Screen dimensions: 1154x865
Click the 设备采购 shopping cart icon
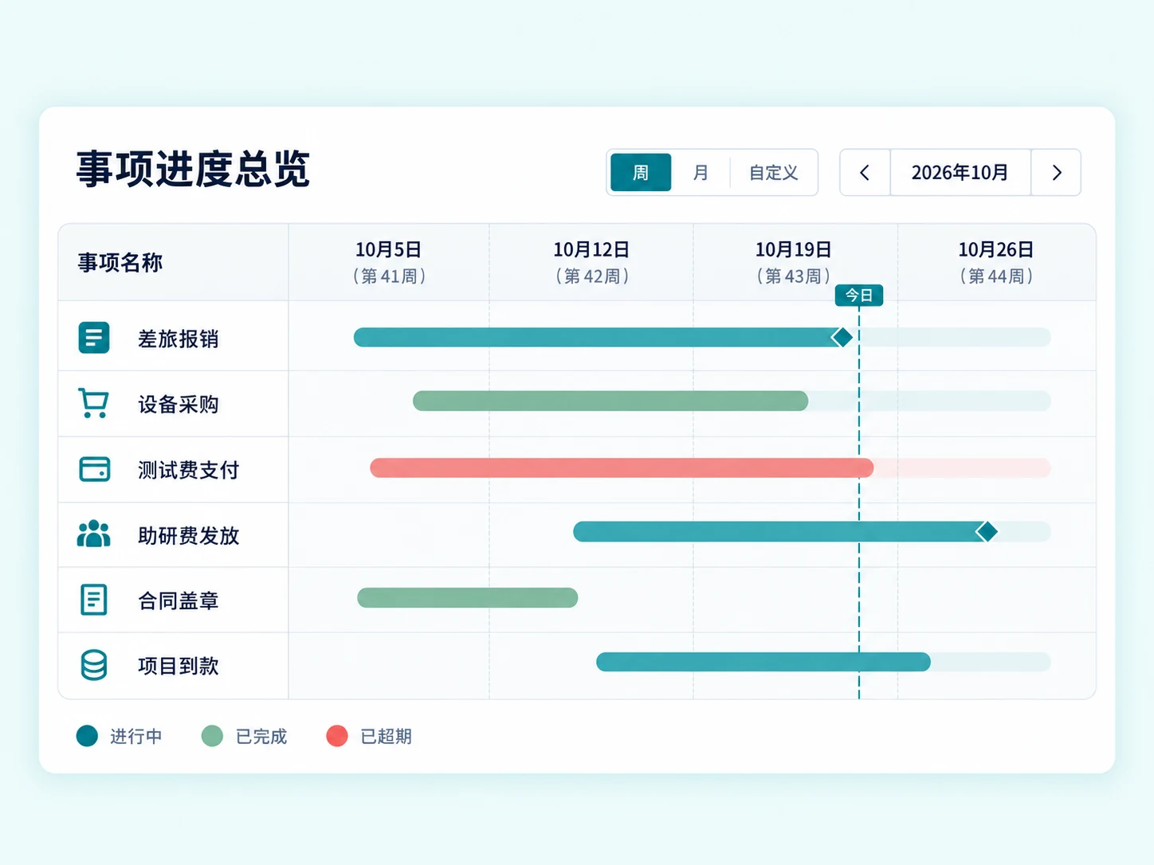pyautogui.click(x=94, y=403)
